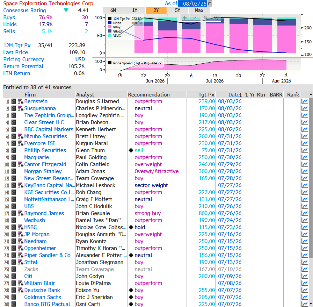Click the trend chart icon for Citi

(305, 276)
